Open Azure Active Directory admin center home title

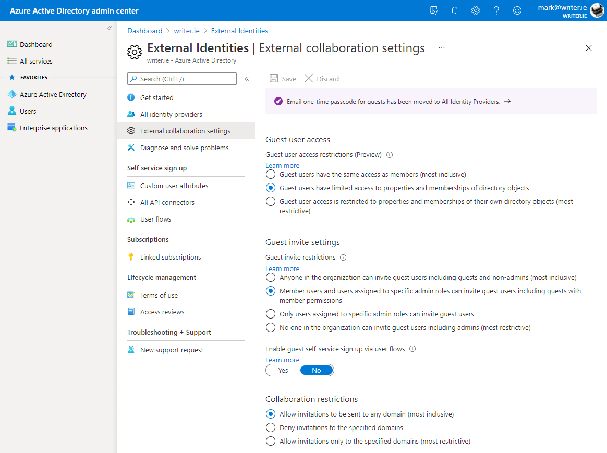(74, 11)
